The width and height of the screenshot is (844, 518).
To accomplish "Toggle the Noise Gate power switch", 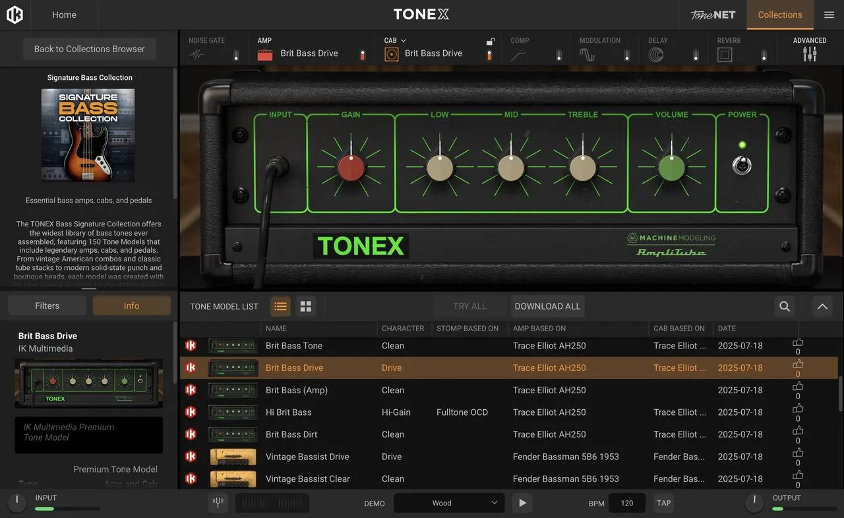I will 236,55.
